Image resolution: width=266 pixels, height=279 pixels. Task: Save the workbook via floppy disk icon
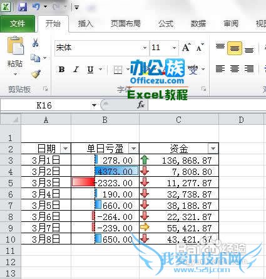click(23, 7)
